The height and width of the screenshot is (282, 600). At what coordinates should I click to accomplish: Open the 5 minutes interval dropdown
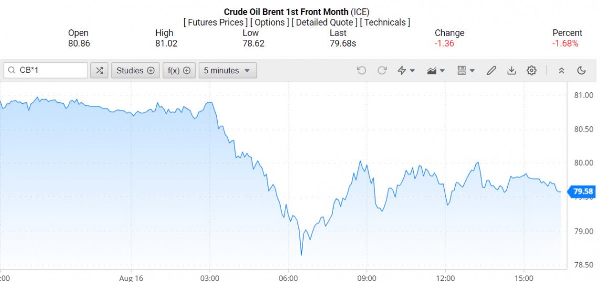tap(228, 70)
